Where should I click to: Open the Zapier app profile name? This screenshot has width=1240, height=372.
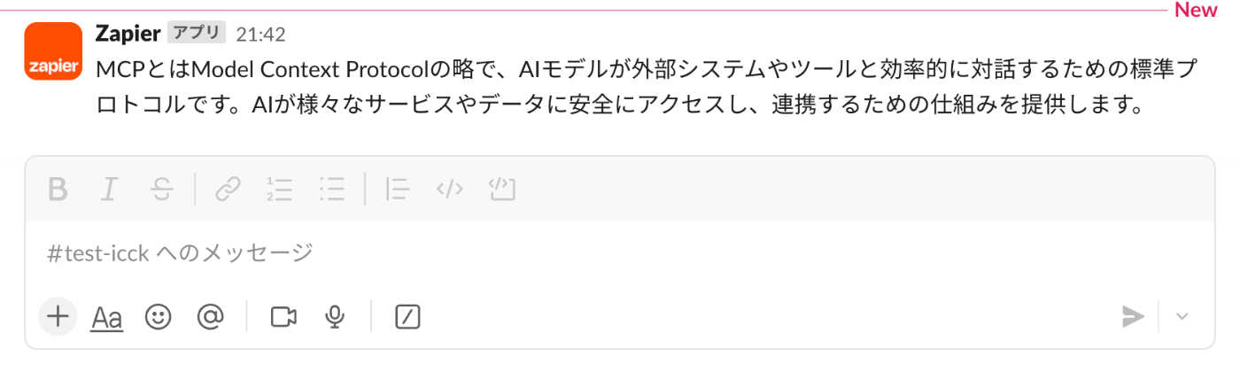(128, 34)
